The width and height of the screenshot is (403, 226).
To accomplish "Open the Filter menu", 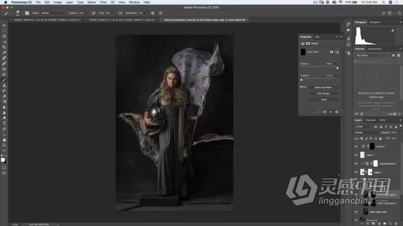I will [x=103, y=2].
